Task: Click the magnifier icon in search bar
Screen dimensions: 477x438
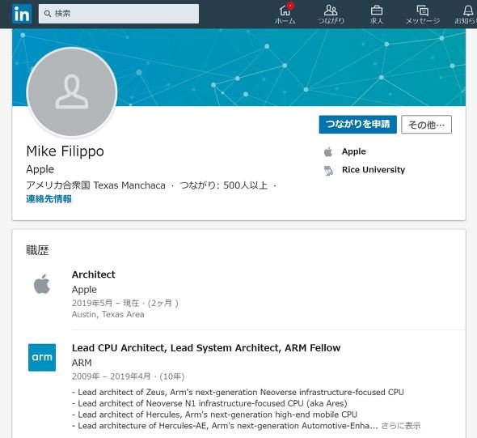Action: point(48,14)
